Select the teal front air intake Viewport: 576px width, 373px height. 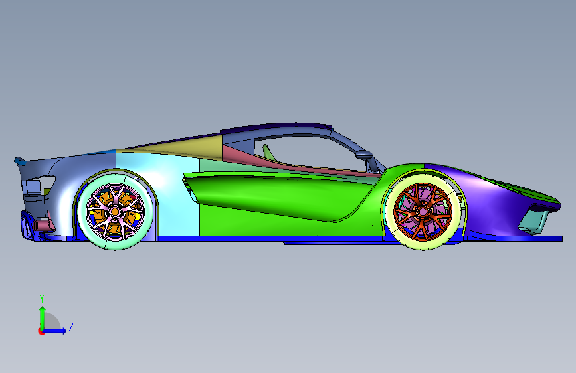(x=533, y=222)
